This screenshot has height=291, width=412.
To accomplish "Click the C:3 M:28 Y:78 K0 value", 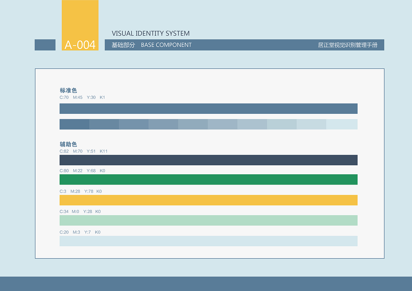I will [x=81, y=191].
